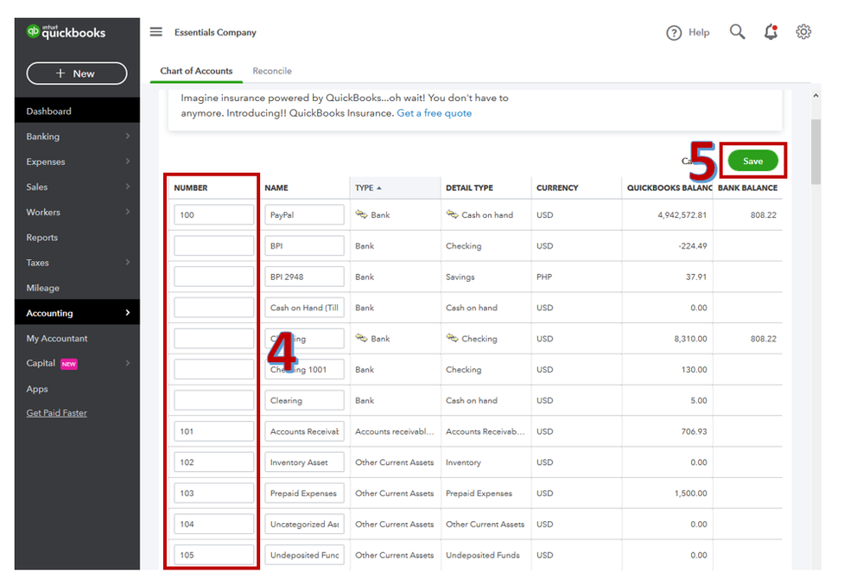Expand the Workers sidebar chevron
863x586 pixels.
128,212
